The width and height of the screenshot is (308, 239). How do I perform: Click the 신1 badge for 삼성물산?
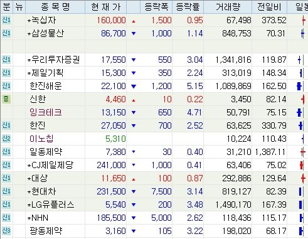coord(6,33)
